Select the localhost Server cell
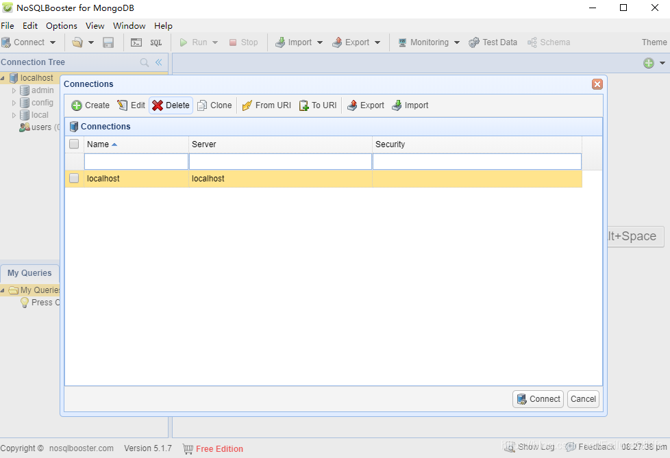The height and width of the screenshot is (458, 670). coord(280,179)
